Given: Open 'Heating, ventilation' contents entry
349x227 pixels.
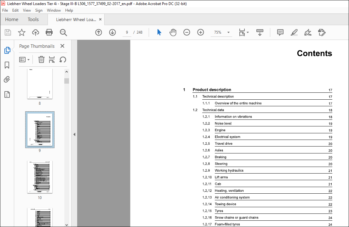Looking at the screenshot, I should click(x=229, y=191).
